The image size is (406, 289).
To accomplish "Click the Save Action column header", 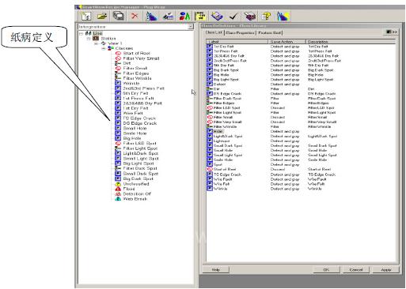I will [286, 42].
